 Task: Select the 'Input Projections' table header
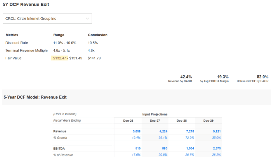coord(155,114)
